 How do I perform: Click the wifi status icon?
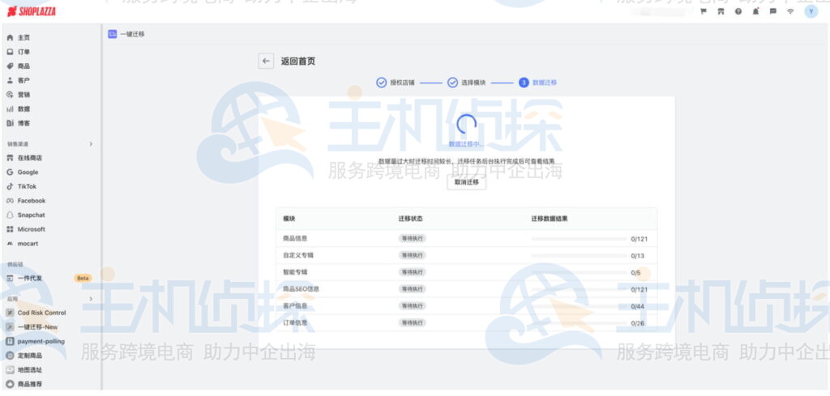click(x=790, y=11)
